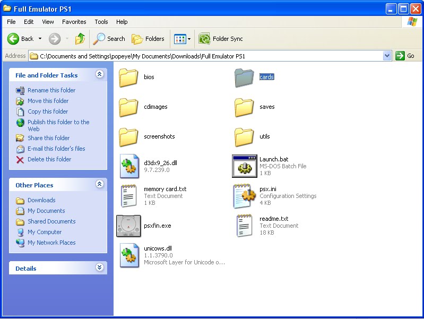Toggle the Folders pane button
The image size is (424, 319).
click(148, 39)
